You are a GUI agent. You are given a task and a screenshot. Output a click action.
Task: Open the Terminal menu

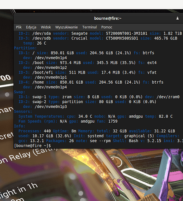pyautogui.click(x=89, y=27)
